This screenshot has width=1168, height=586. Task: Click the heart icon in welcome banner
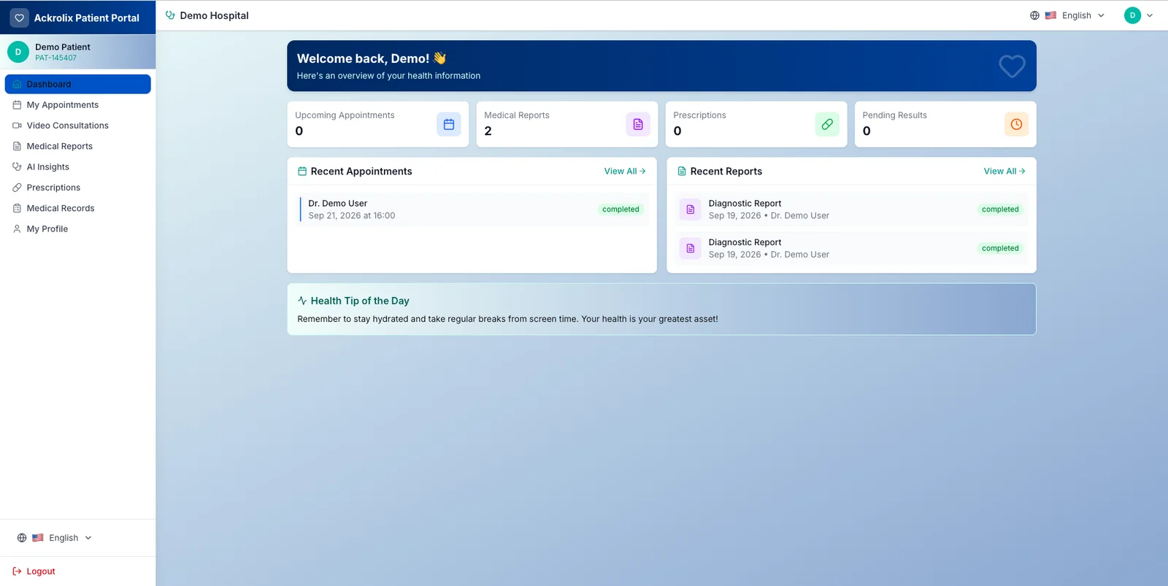click(x=1012, y=66)
